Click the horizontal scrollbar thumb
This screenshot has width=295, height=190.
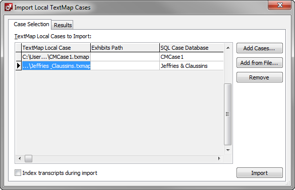coord(28,158)
